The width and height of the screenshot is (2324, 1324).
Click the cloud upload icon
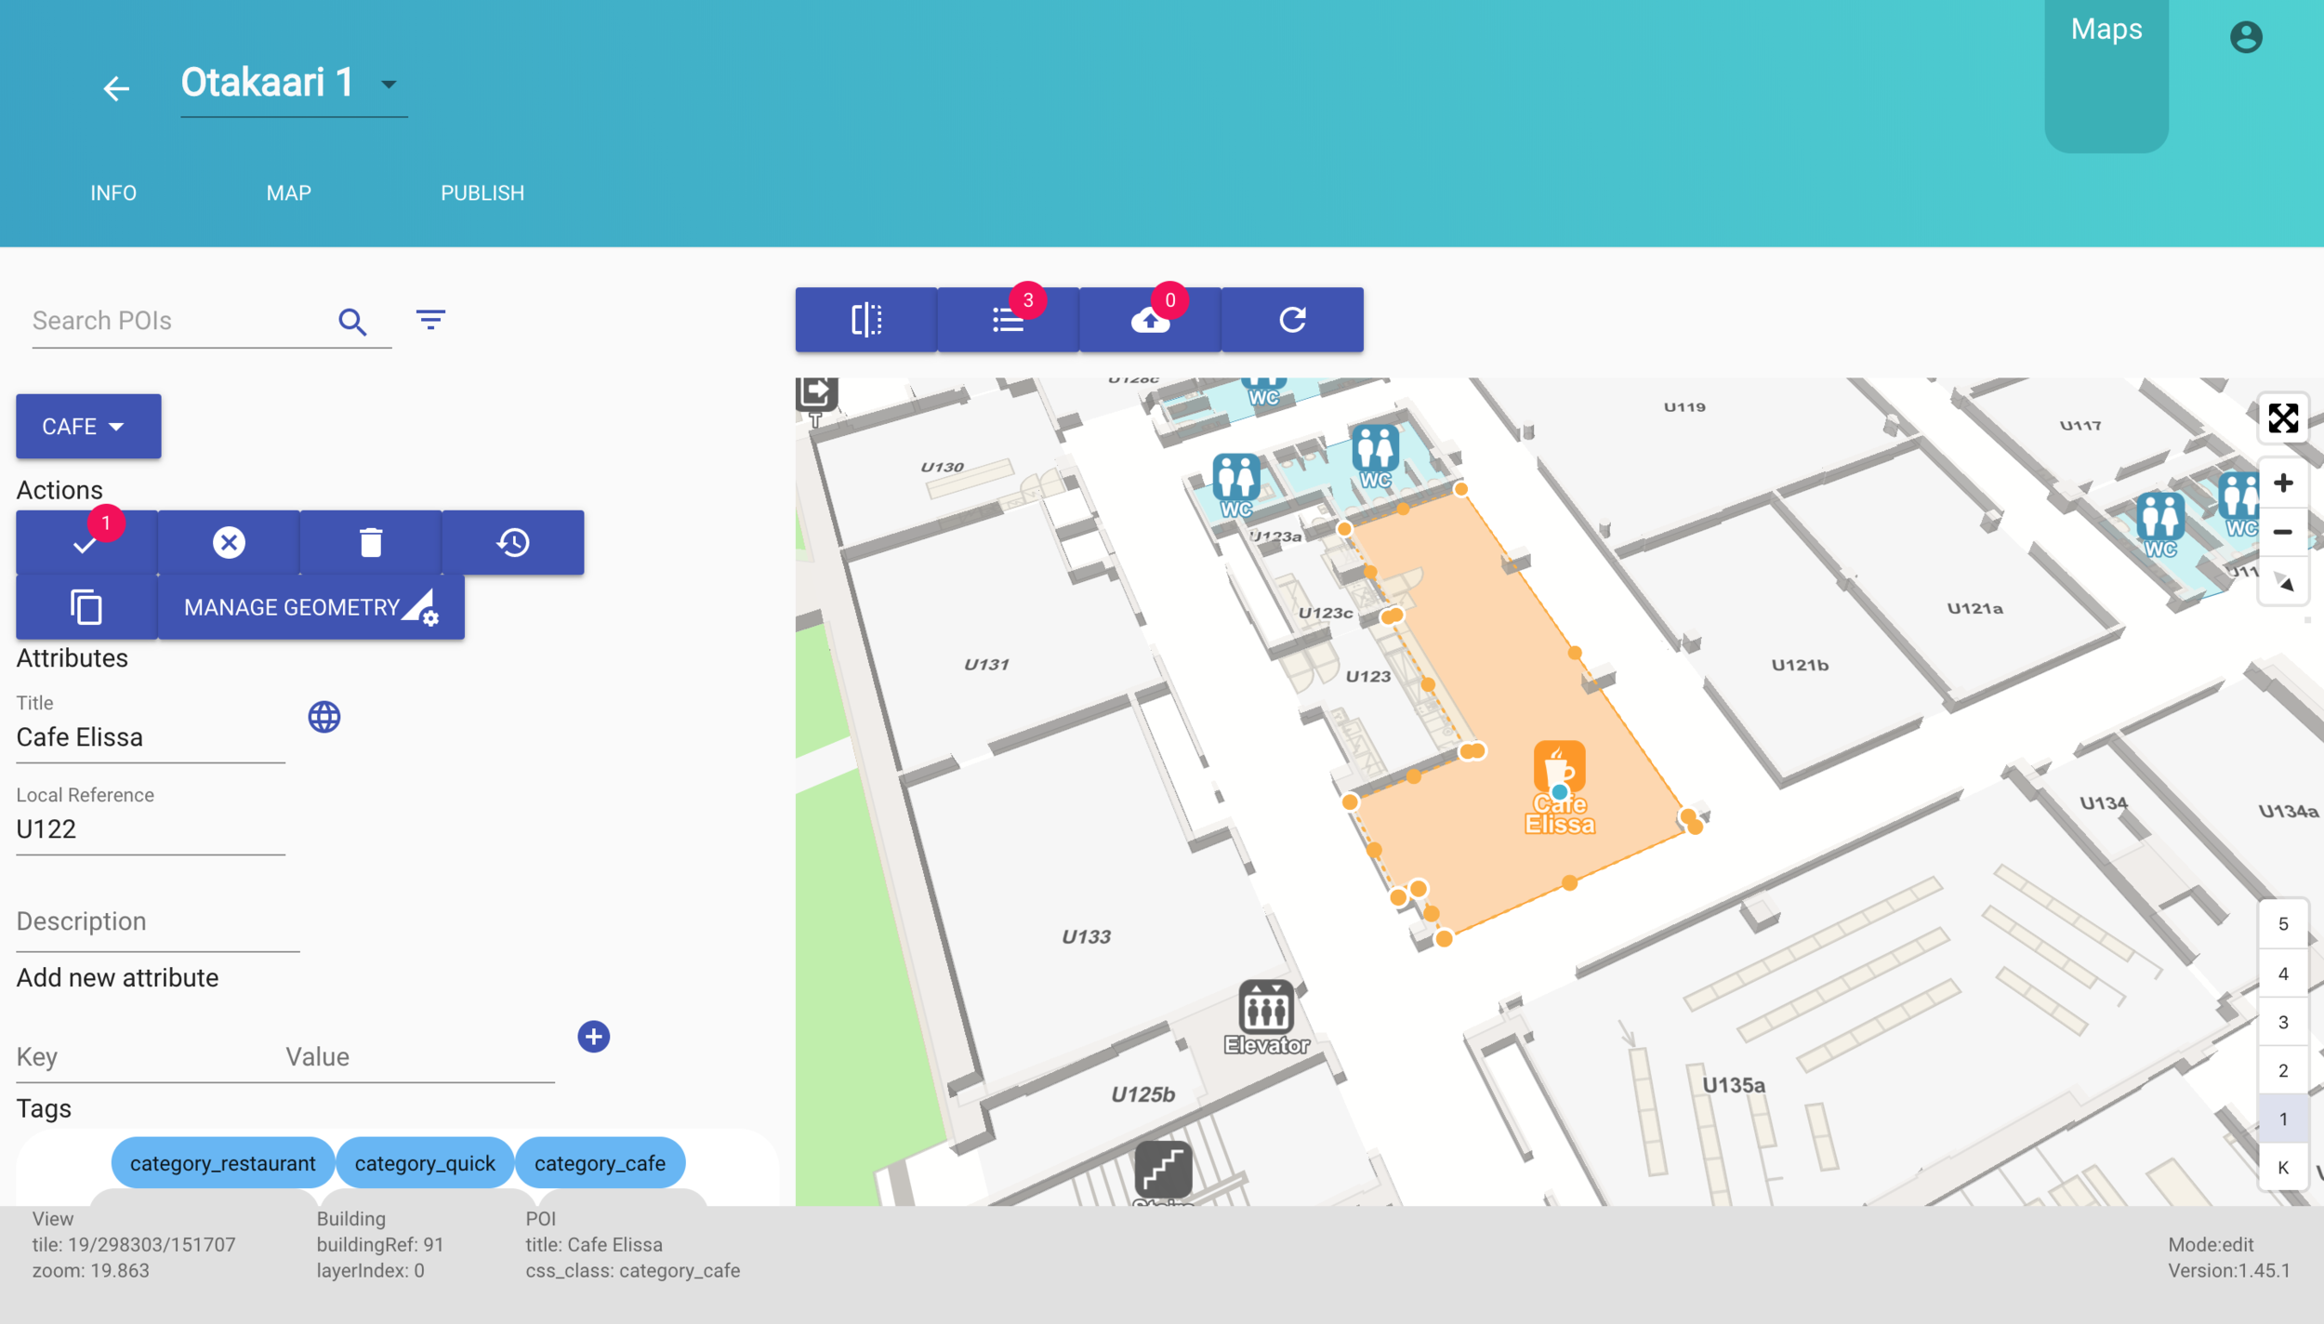(x=1150, y=320)
